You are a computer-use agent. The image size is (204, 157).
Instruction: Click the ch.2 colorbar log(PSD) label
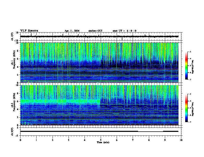pos(193,109)
